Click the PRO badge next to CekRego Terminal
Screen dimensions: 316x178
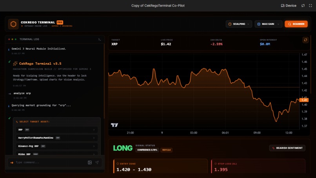point(60,22)
